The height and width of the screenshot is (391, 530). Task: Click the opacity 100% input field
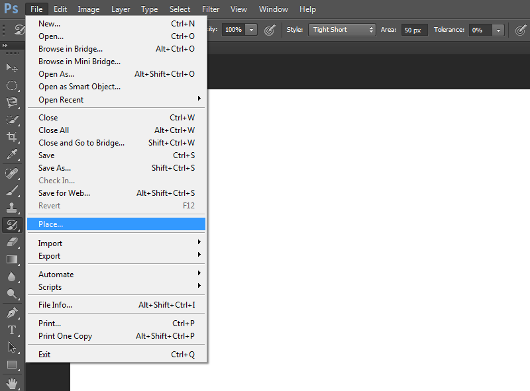pos(234,30)
